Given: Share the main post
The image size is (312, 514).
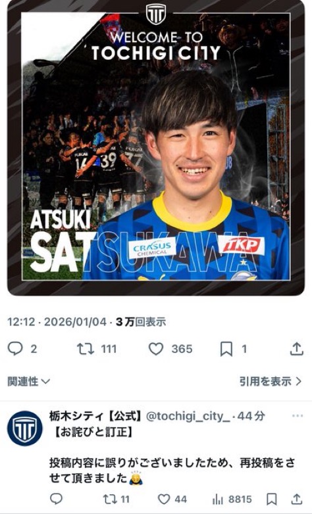Looking at the screenshot, I should [296, 348].
